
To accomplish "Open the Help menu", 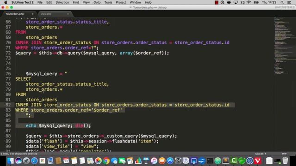I will pos(148,2).
